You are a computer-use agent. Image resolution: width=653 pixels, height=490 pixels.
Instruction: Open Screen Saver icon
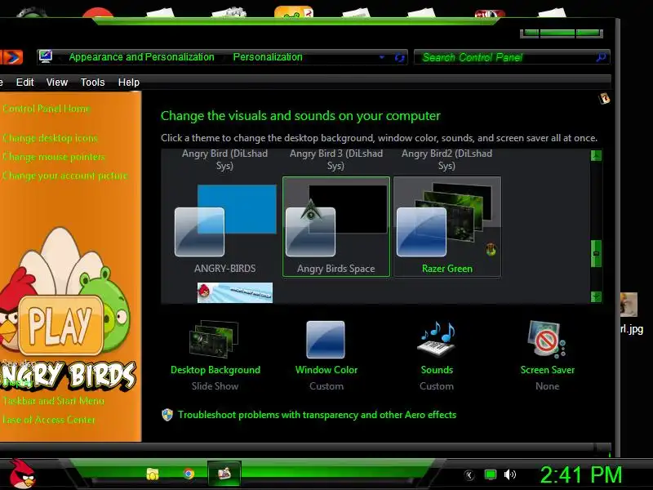click(x=547, y=339)
